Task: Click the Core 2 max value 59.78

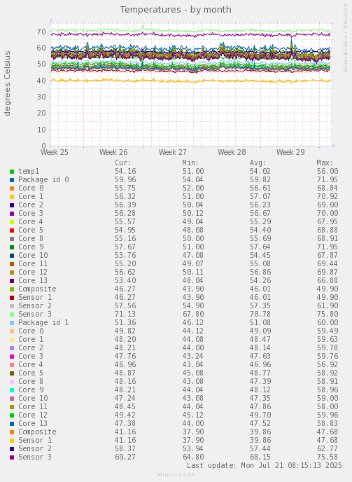Action: (328, 347)
